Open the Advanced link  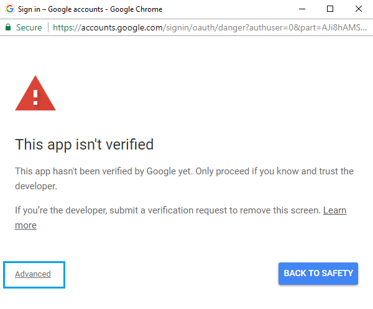pos(33,274)
